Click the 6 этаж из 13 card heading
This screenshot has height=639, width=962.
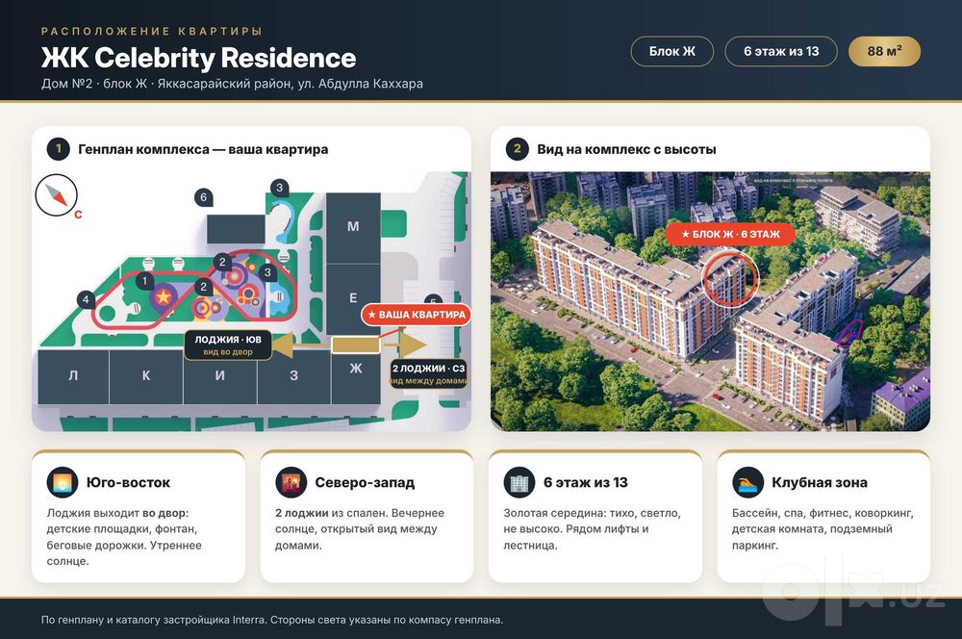click(x=586, y=482)
